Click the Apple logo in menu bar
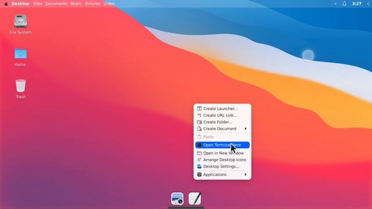372x209 pixels. pos(6,4)
